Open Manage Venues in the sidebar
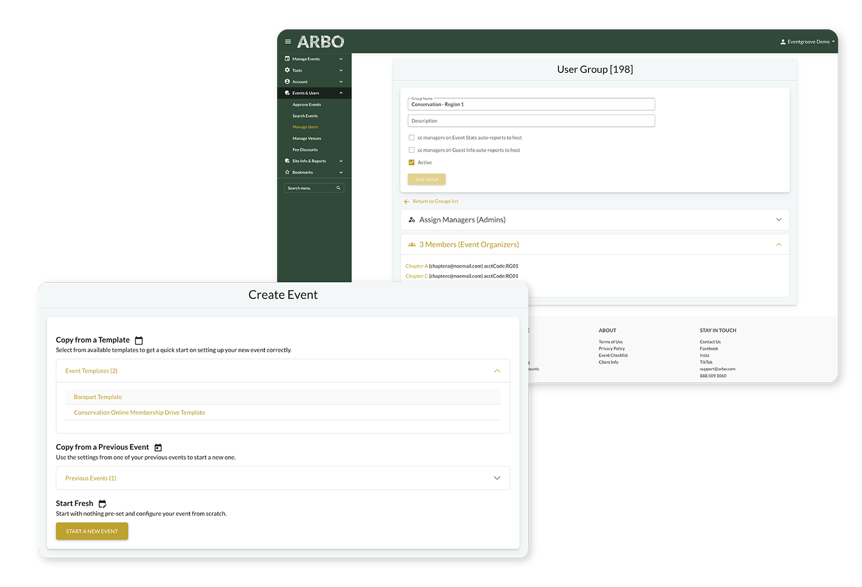This screenshot has width=862, height=587. coord(307,138)
